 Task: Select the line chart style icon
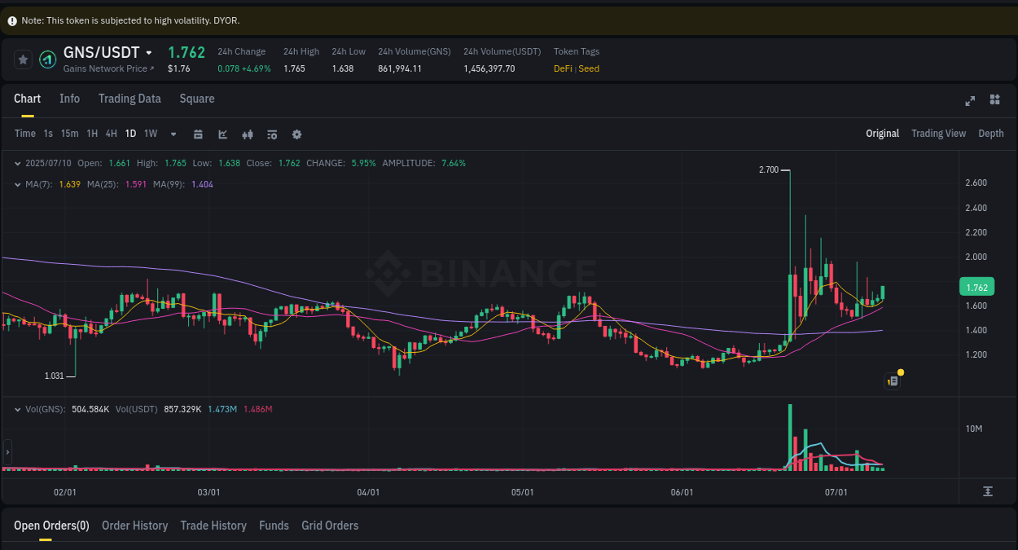click(x=222, y=134)
